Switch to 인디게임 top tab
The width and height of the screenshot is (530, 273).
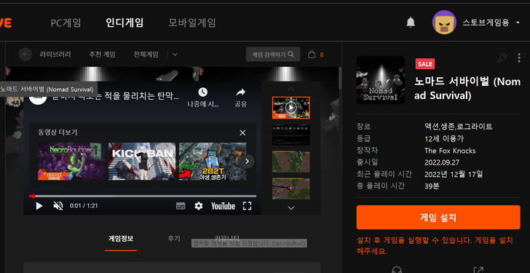click(x=124, y=23)
